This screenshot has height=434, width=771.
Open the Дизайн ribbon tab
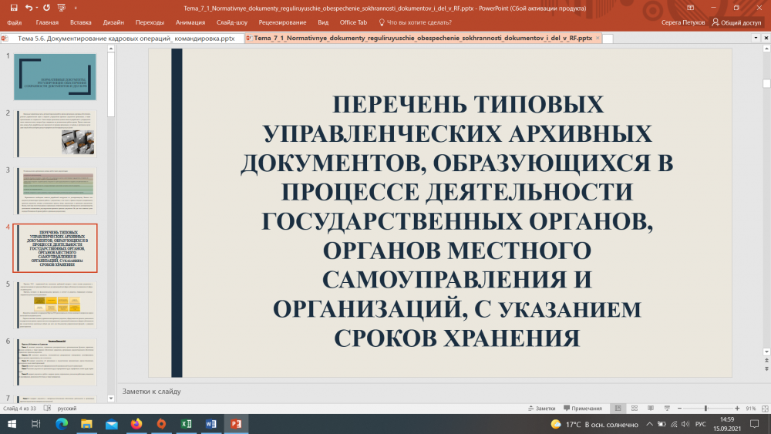pyautogui.click(x=113, y=22)
